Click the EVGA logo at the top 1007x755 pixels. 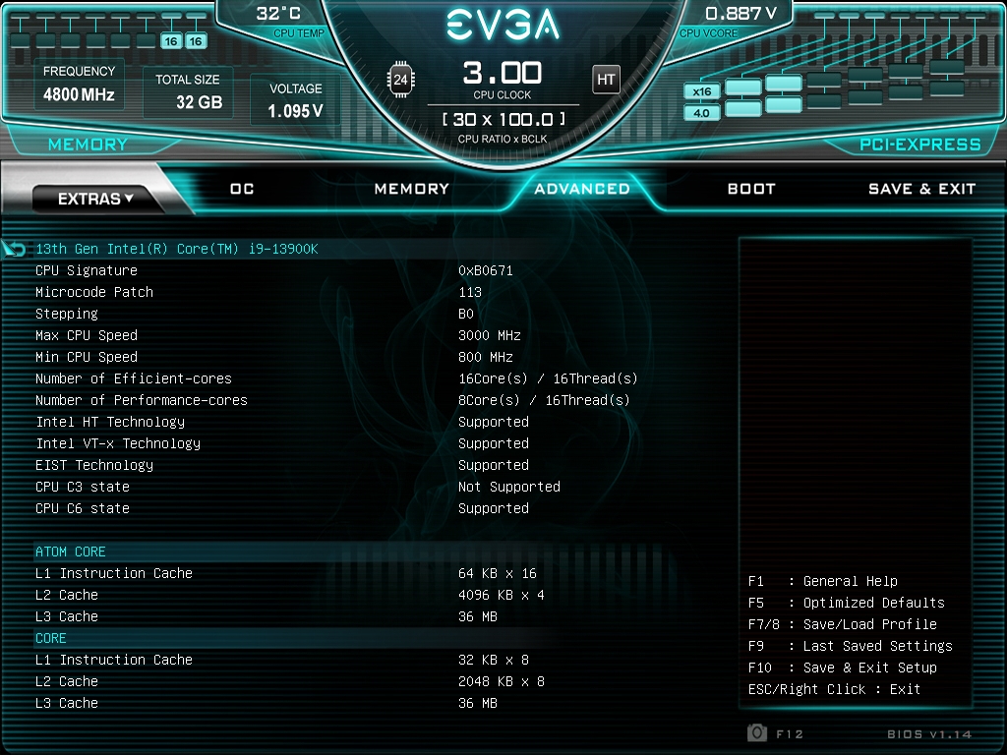click(x=503, y=25)
